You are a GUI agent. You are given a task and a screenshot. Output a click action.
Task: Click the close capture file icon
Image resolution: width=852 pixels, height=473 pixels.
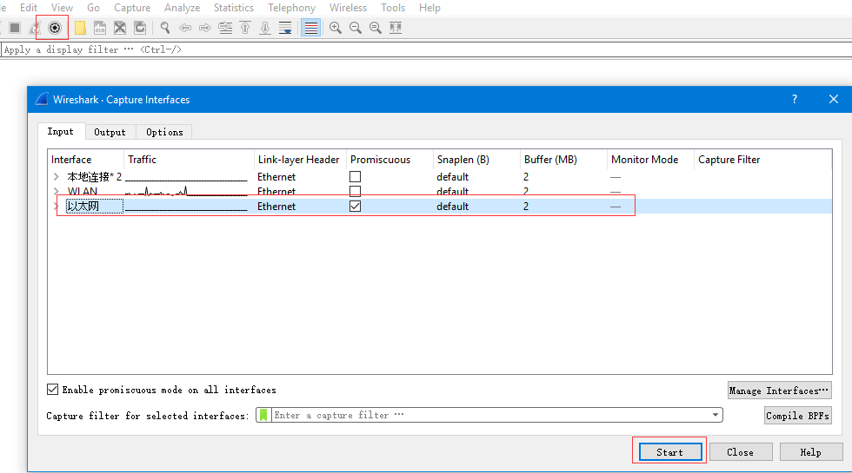pos(120,28)
